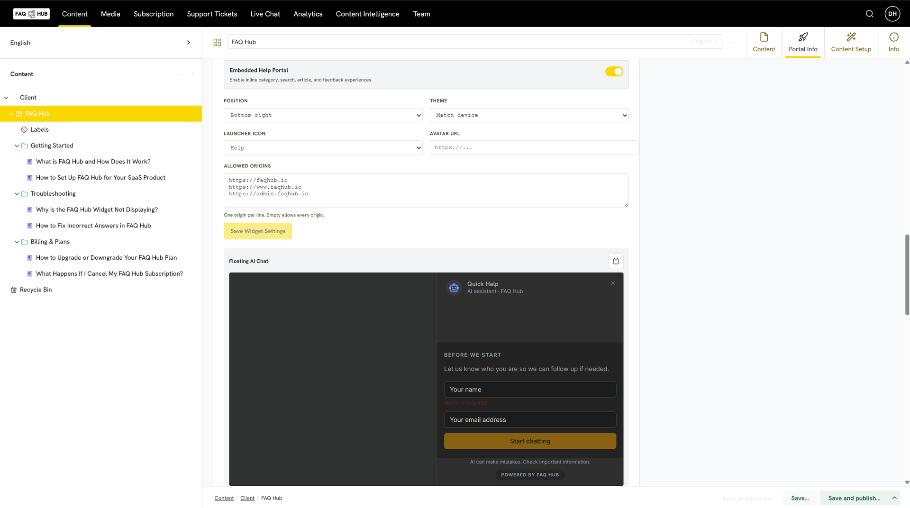Viewport: 910px width, 508px height.
Task: Click the Quick Help robot avatar
Action: tap(454, 288)
